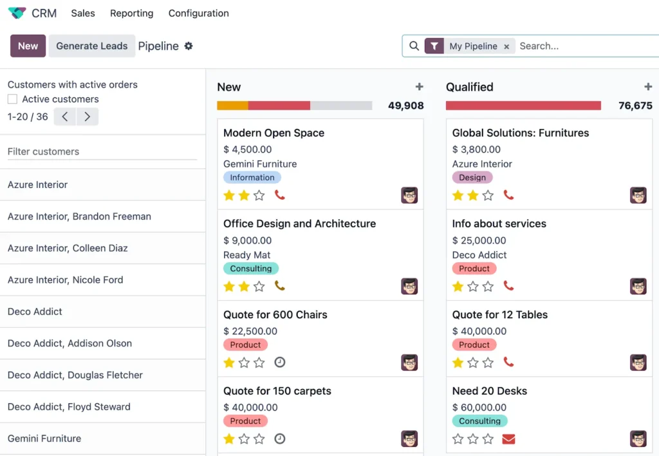This screenshot has height=456, width=659.
Task: Open the Configuration menu
Action: 198,13
